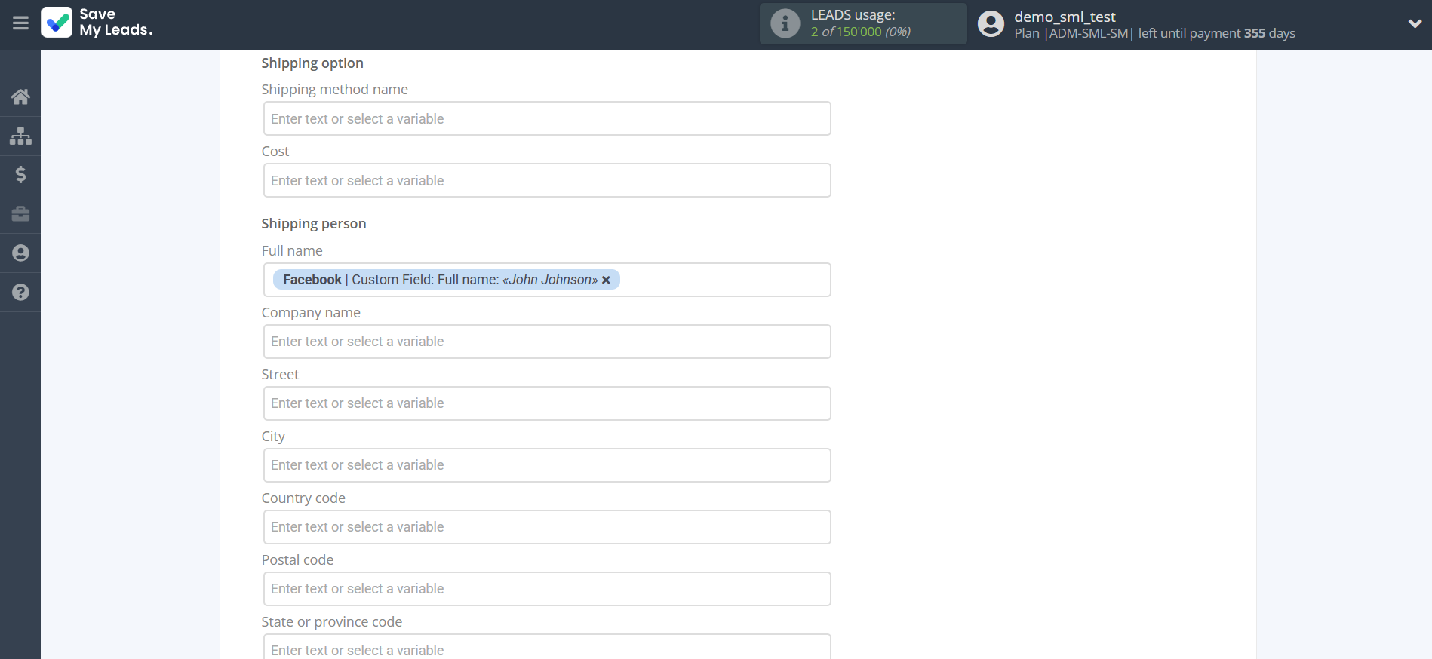This screenshot has width=1432, height=659.
Task: Click the City input field
Action: click(547, 465)
